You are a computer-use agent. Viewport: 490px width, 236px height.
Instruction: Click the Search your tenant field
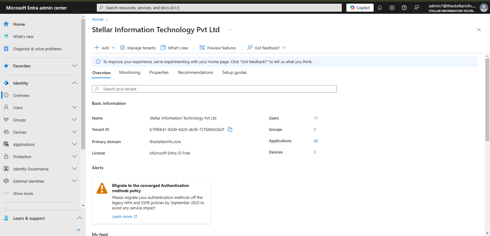(214, 89)
